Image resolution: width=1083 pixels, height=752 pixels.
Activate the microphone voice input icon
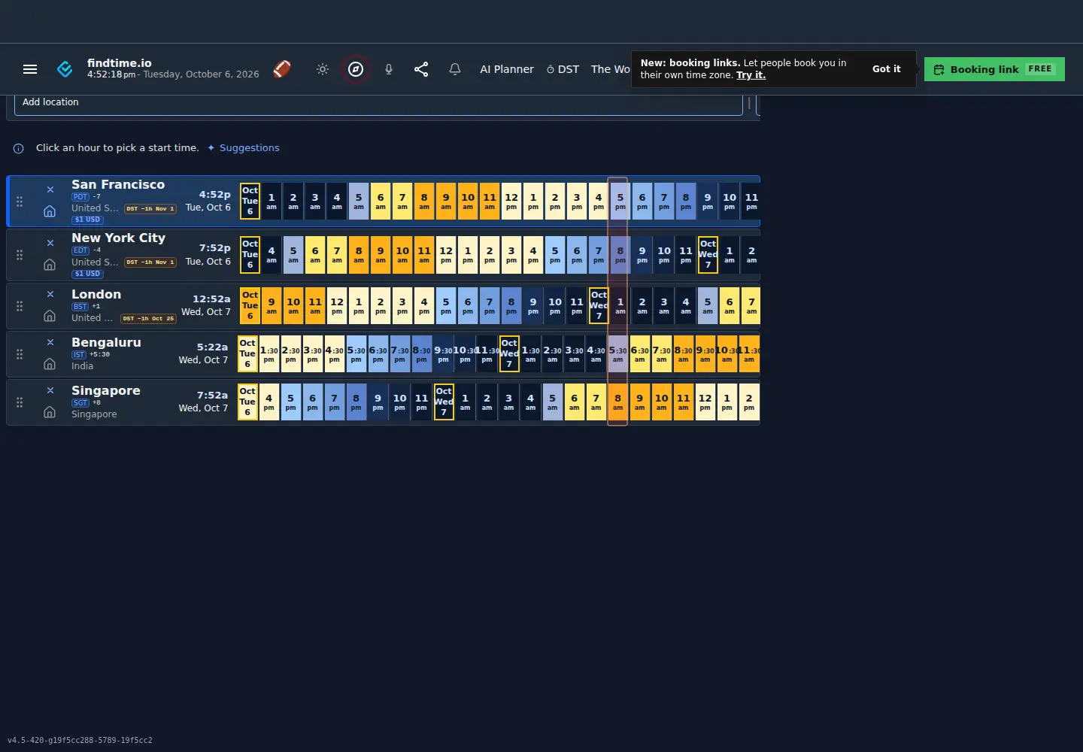[x=389, y=69]
